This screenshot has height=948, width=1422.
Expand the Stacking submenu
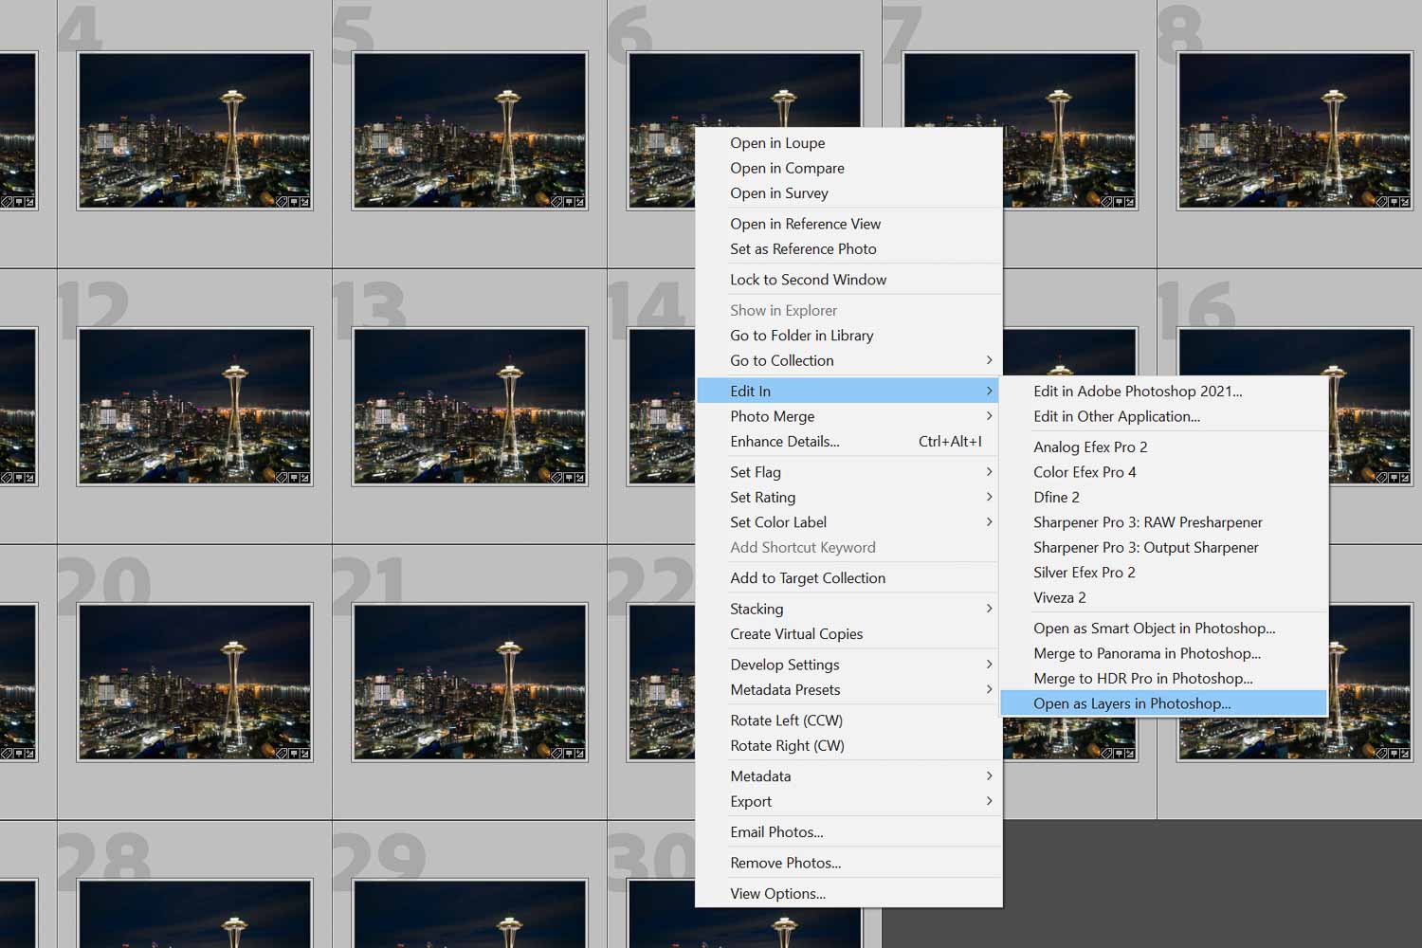click(x=848, y=609)
